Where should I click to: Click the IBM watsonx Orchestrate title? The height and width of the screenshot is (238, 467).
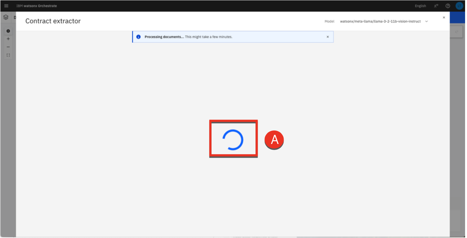click(36, 6)
